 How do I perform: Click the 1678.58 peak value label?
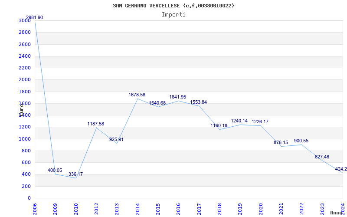[x=137, y=95]
